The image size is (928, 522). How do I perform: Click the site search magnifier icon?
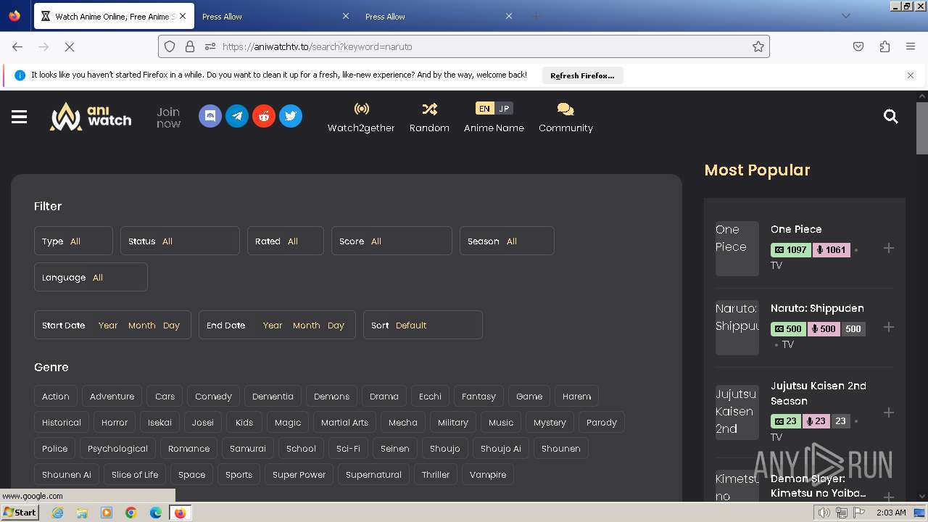point(891,116)
